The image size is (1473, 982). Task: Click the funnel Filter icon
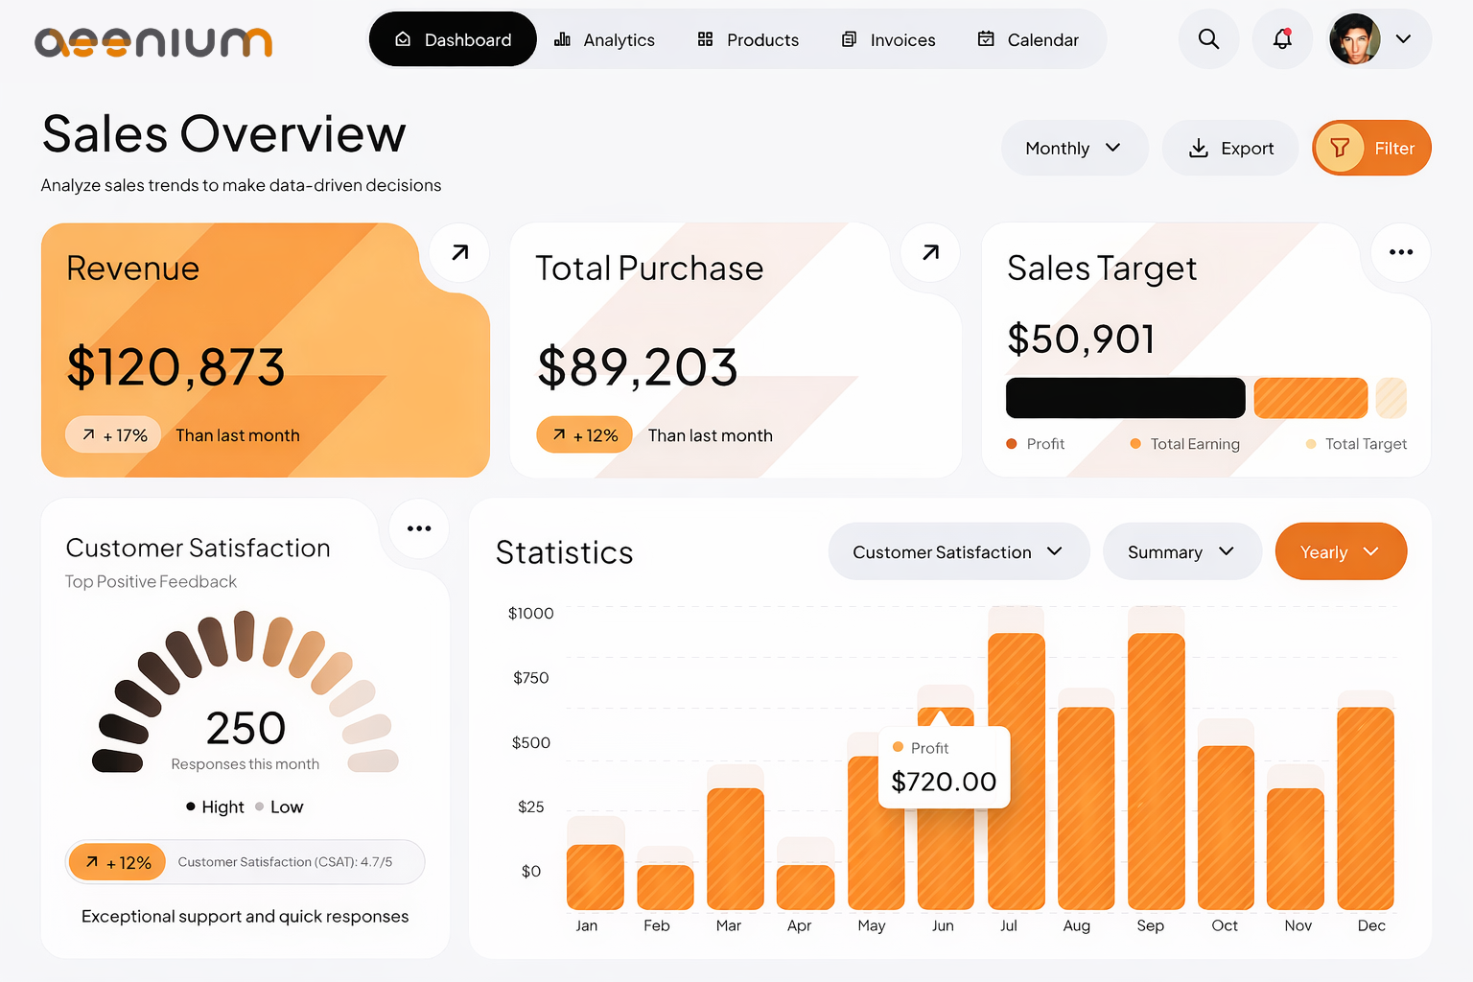[x=1340, y=149]
